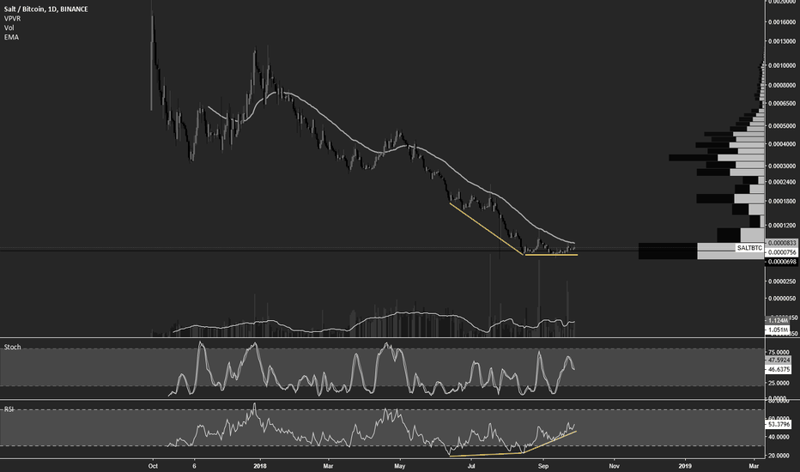Image resolution: width=800 pixels, height=472 pixels.
Task: Click the Sep label on time axis
Action: point(543,466)
